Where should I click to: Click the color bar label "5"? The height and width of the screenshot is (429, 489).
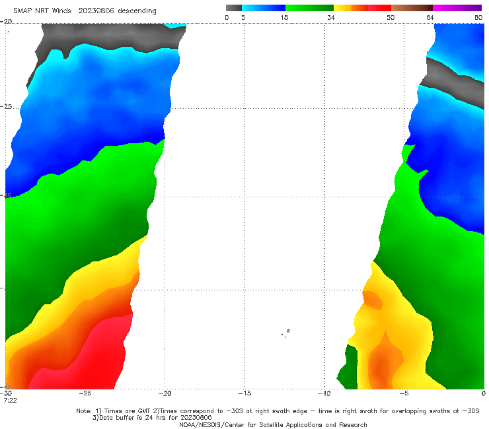coord(243,17)
